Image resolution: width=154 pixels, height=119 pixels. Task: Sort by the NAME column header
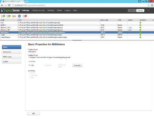click(x=9, y=20)
